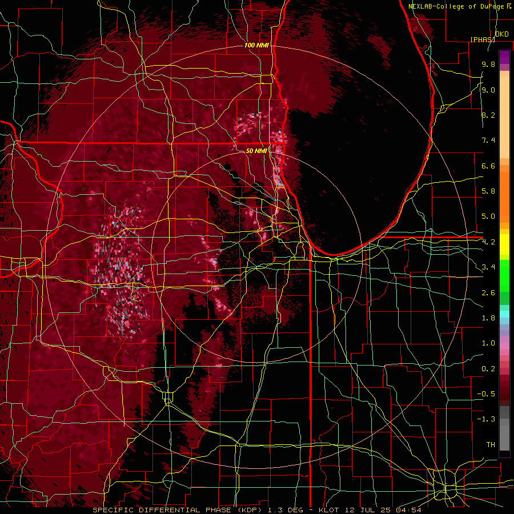Image resolution: width=514 pixels, height=514 pixels.
Task: Select the purple top color bar segment
Action: [504, 57]
